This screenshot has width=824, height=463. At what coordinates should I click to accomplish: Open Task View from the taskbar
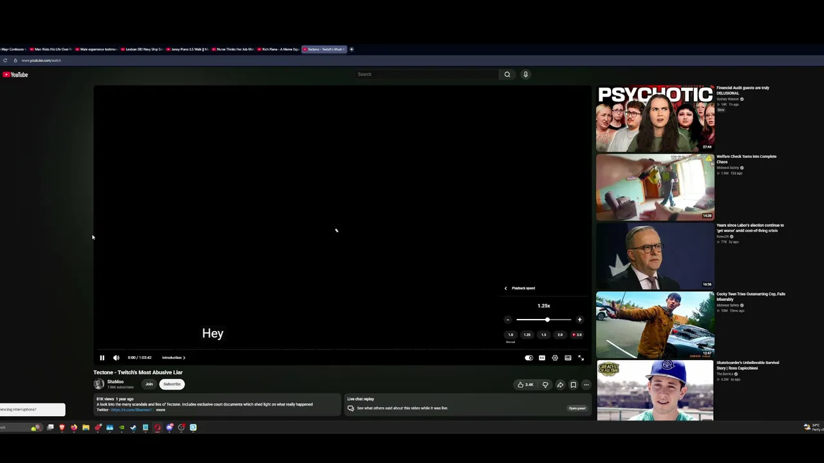[x=50, y=427]
